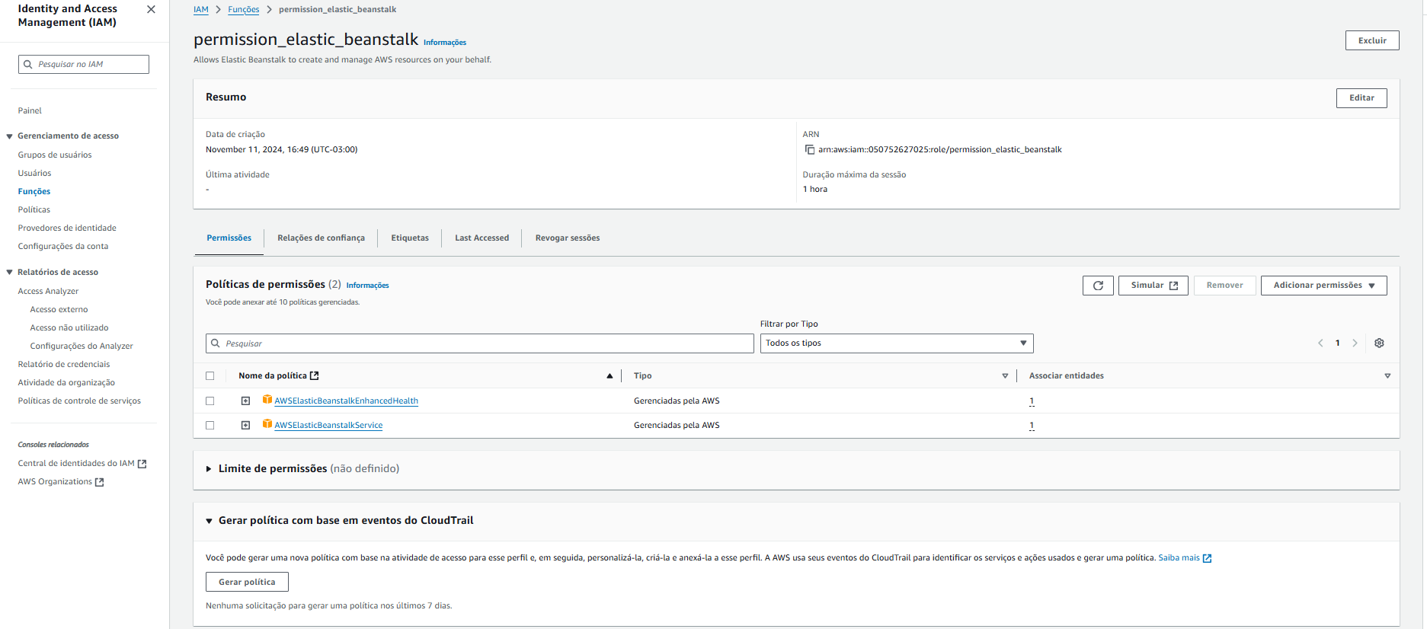The image size is (1427, 629).
Task: Click the Pesquisar no IAM search field
Action: [x=84, y=64]
